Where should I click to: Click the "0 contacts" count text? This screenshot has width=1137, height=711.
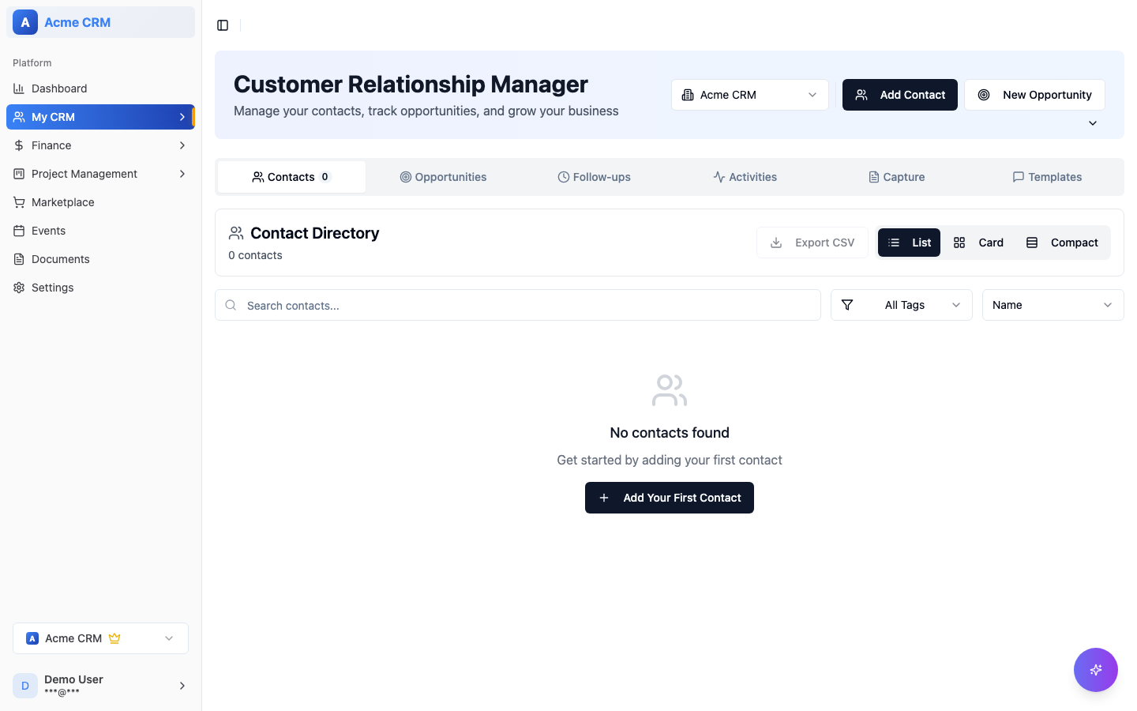coord(255,255)
